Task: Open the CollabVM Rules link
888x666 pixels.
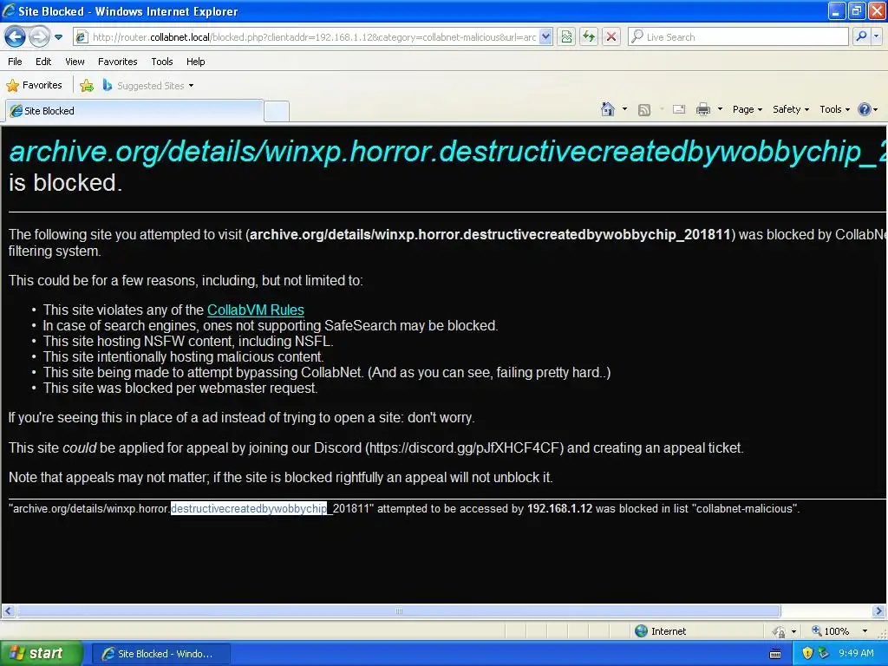Action: (x=256, y=310)
